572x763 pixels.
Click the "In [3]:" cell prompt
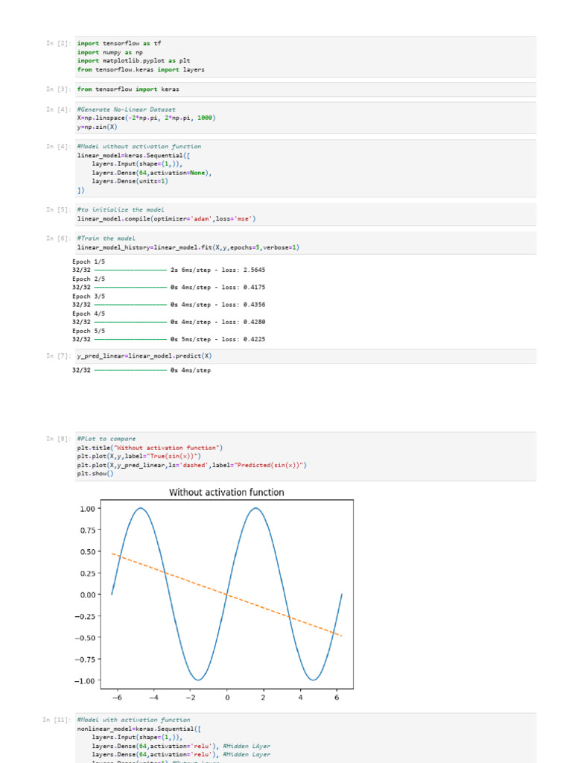coord(58,89)
